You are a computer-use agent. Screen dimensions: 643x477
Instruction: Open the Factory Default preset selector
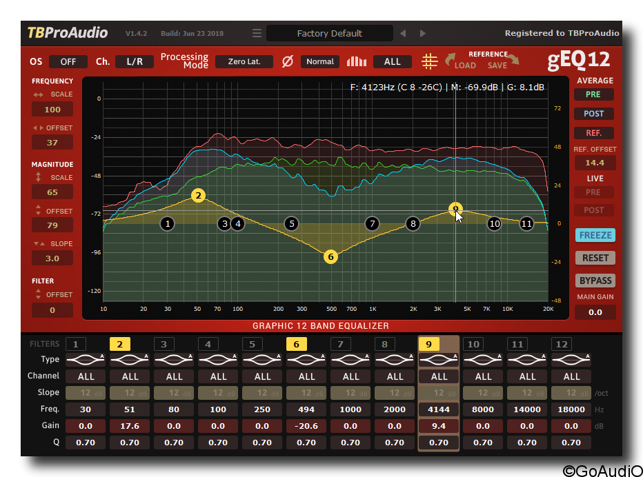pyautogui.click(x=329, y=32)
